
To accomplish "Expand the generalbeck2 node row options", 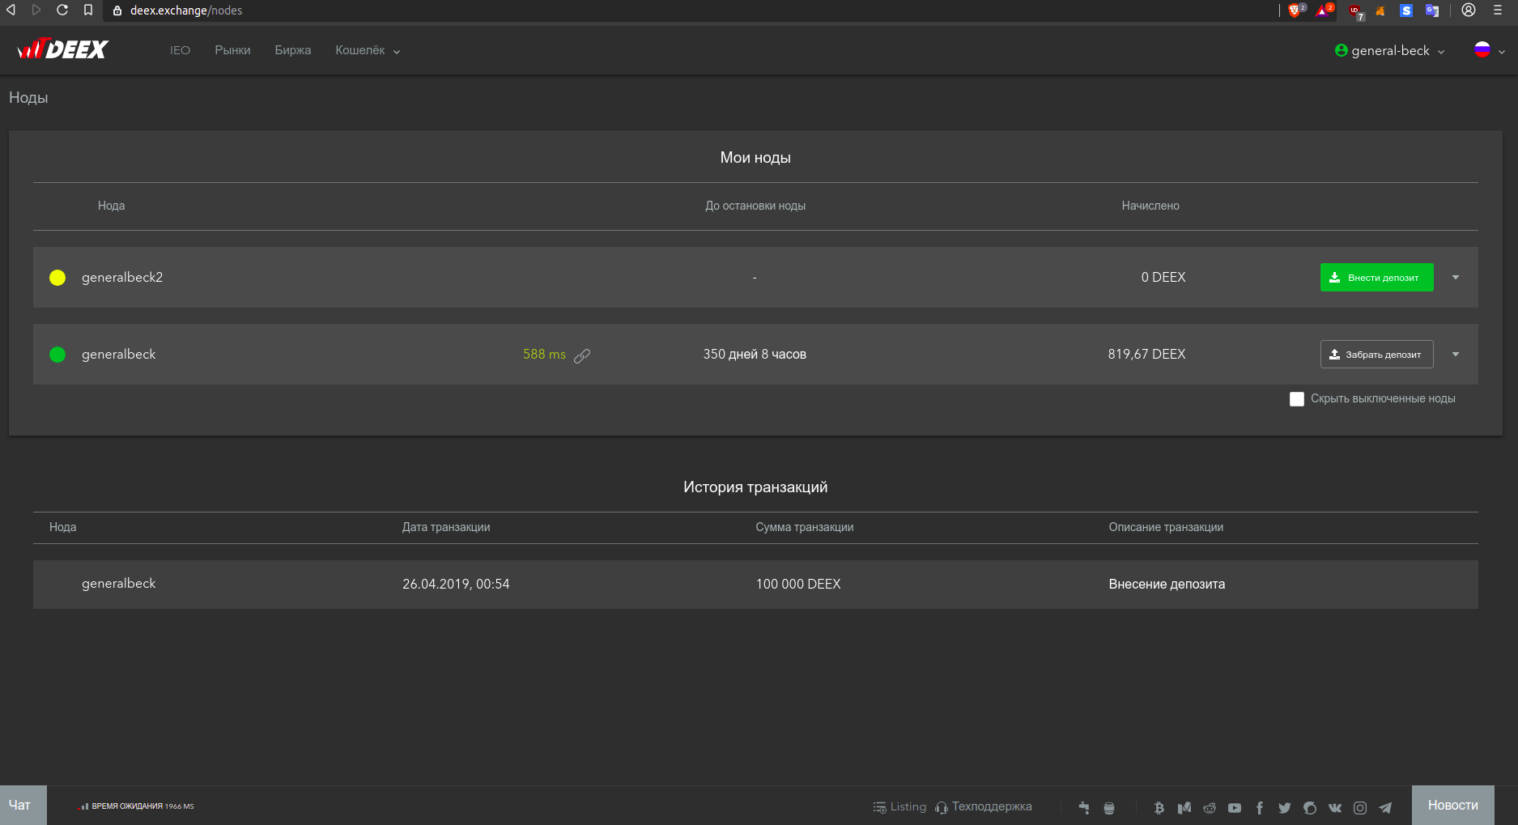I will (x=1456, y=278).
